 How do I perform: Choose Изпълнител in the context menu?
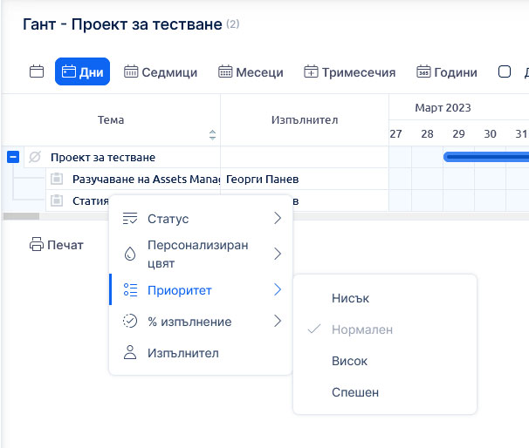point(201,353)
